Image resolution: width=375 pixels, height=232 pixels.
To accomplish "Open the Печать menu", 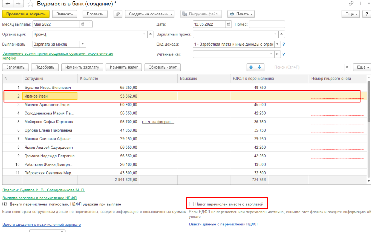I will coord(241,14).
